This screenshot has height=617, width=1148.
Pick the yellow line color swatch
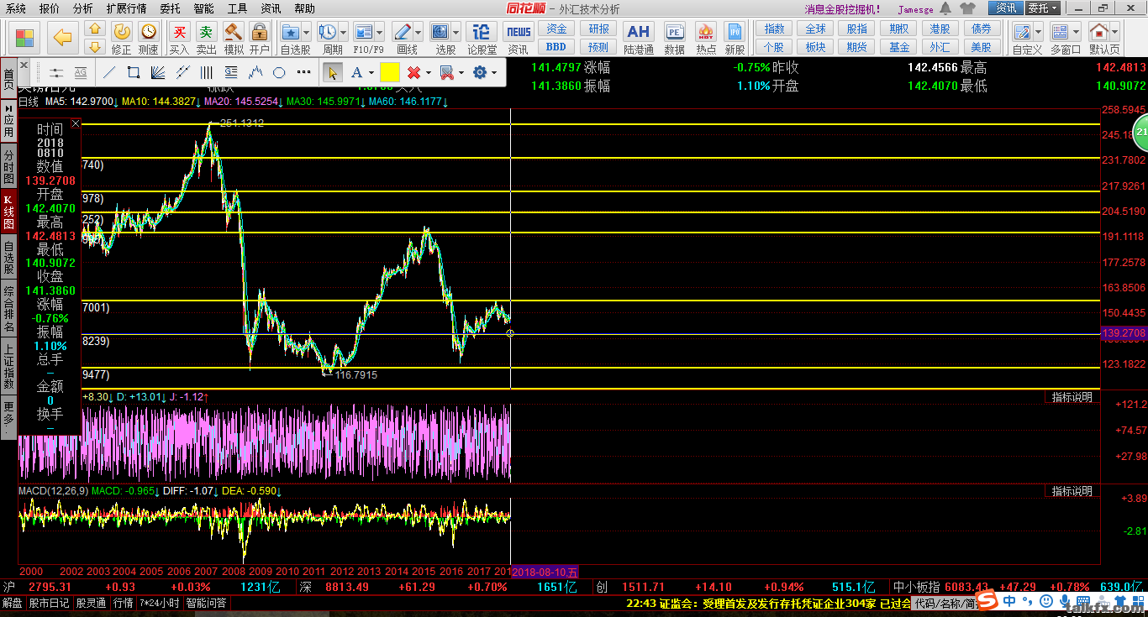(390, 73)
